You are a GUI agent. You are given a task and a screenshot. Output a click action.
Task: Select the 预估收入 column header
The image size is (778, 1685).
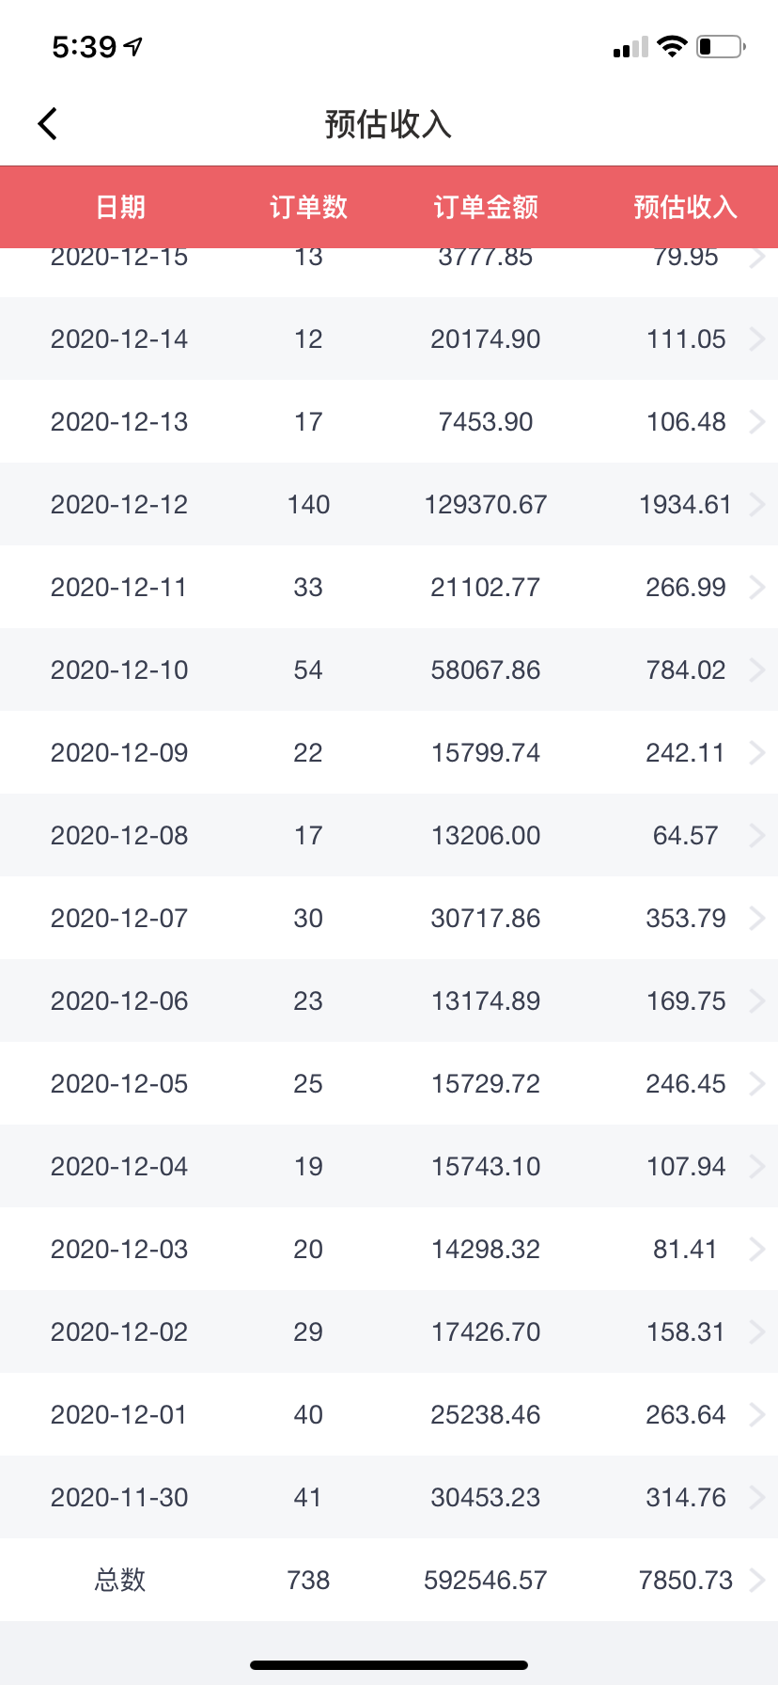coord(686,207)
